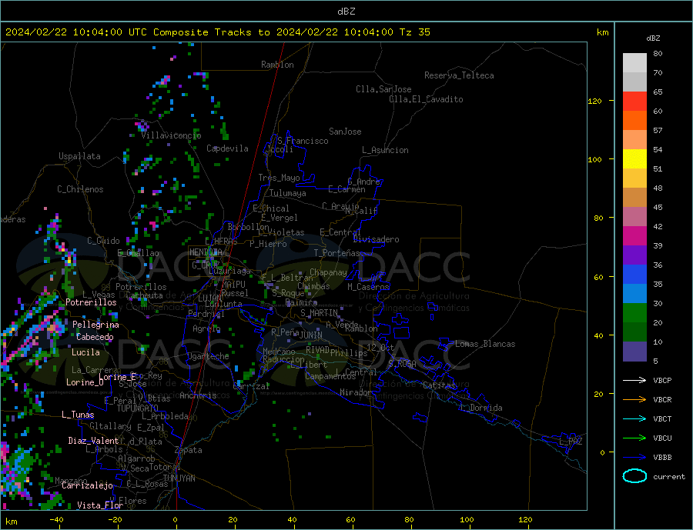The height and width of the screenshot is (530, 693).
Task: Click the TUNUYAN city label
Action: pos(179,478)
